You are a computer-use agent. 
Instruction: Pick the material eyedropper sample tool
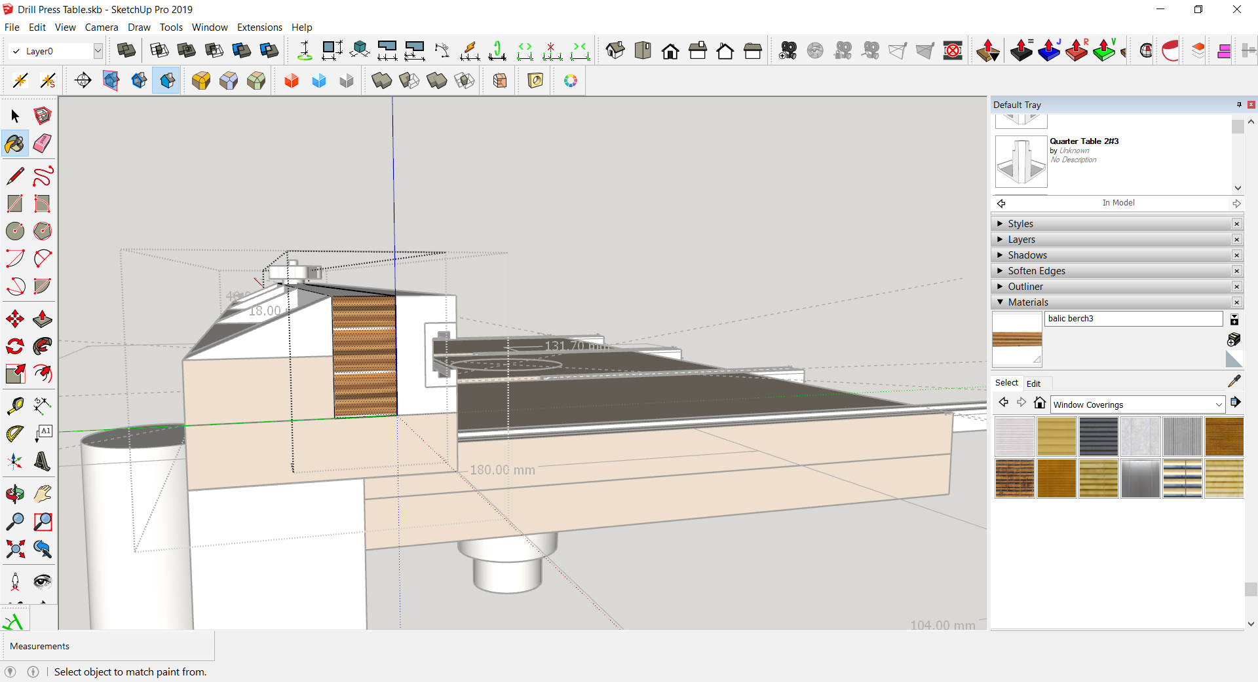coord(1234,382)
